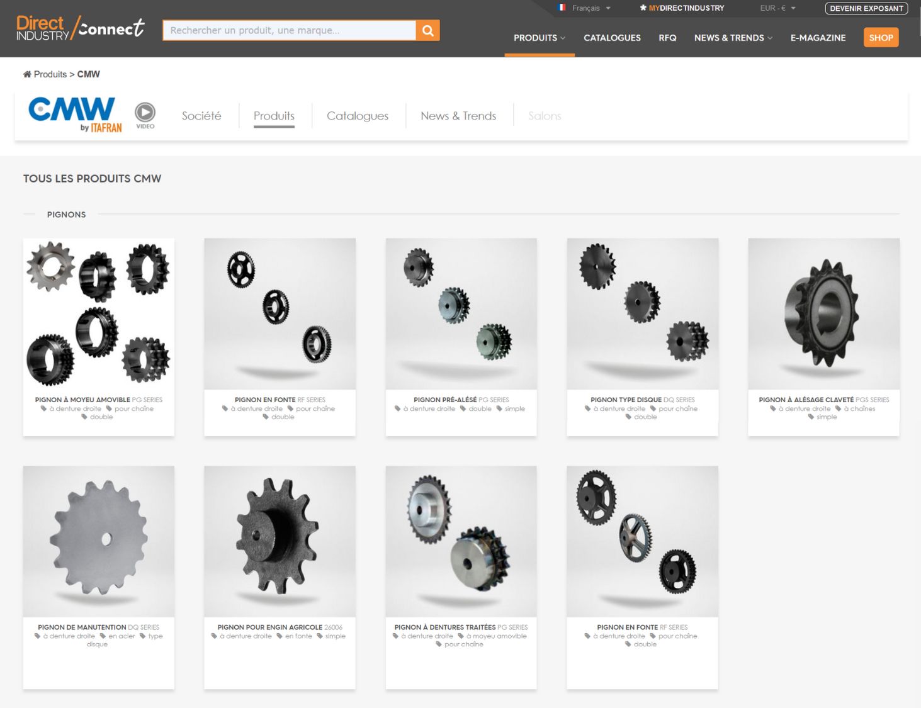The image size is (921, 708).
Task: Click the home icon in breadcrumb
Action: [27, 74]
